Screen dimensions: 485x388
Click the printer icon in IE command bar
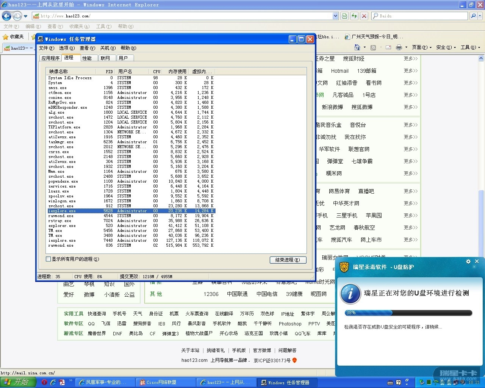point(399,47)
